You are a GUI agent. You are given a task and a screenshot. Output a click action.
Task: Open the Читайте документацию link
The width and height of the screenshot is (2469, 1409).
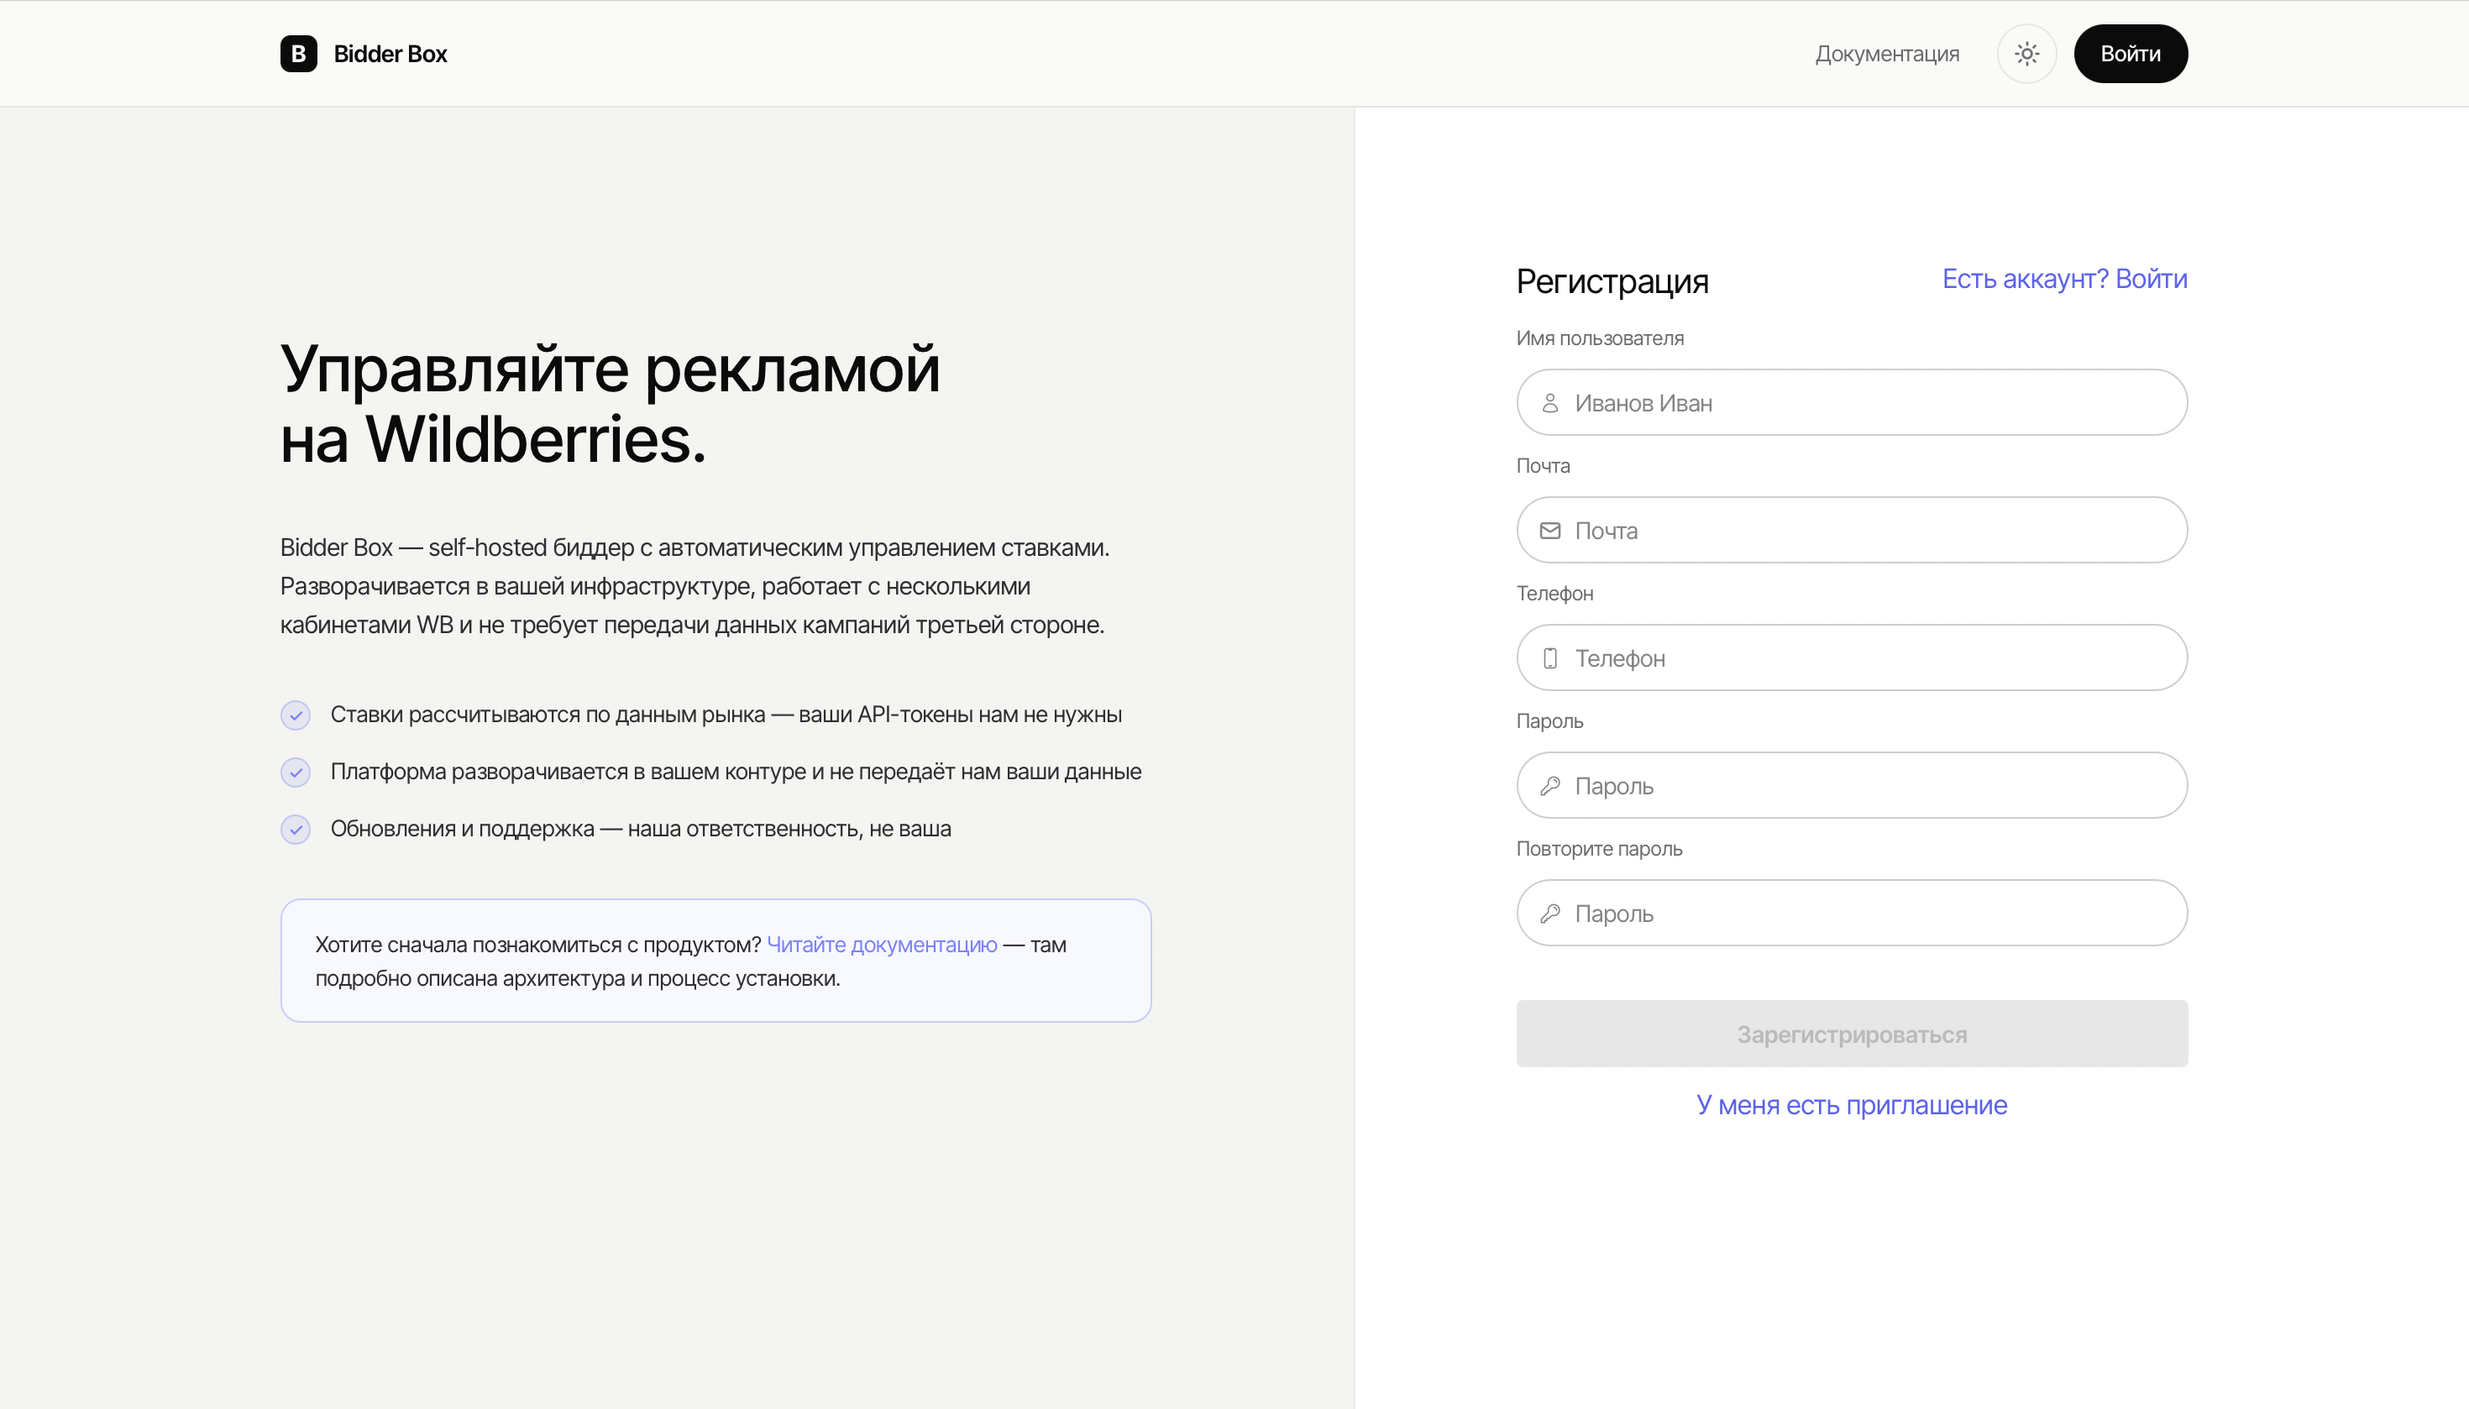[x=881, y=945]
